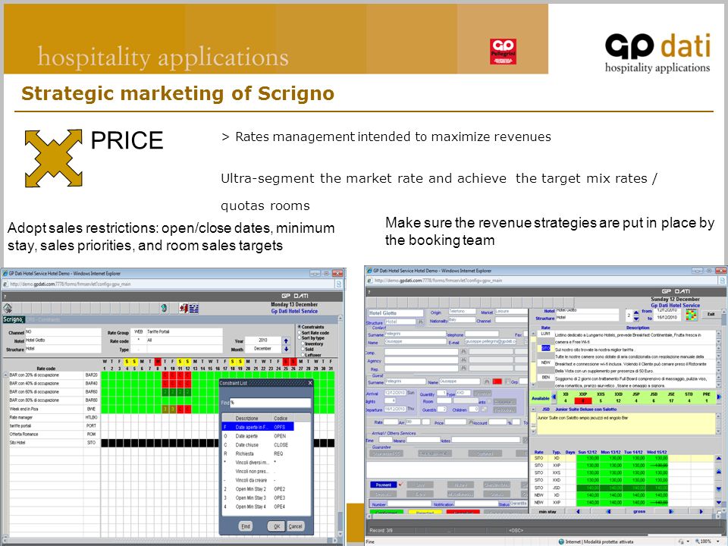The height and width of the screenshot is (546, 728).
Task: Click the Hotel Giotto field in booking form
Action: tap(396, 313)
